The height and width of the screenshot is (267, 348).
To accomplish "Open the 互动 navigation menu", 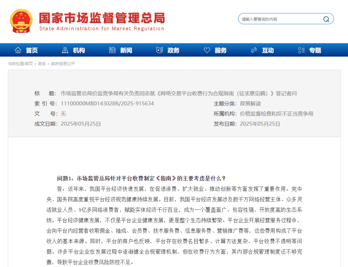I will click(268, 50).
